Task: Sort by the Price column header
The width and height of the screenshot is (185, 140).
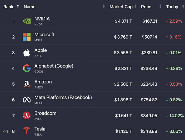Action: click(146, 6)
